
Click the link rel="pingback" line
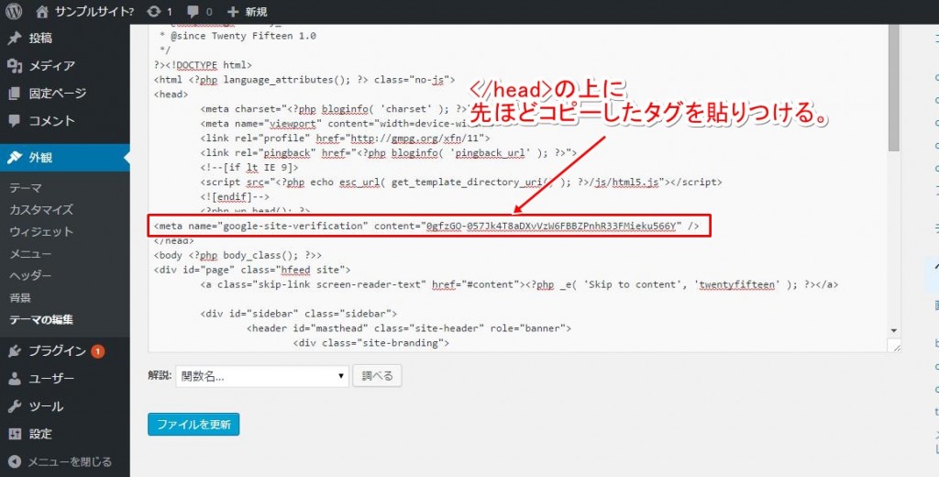click(389, 153)
